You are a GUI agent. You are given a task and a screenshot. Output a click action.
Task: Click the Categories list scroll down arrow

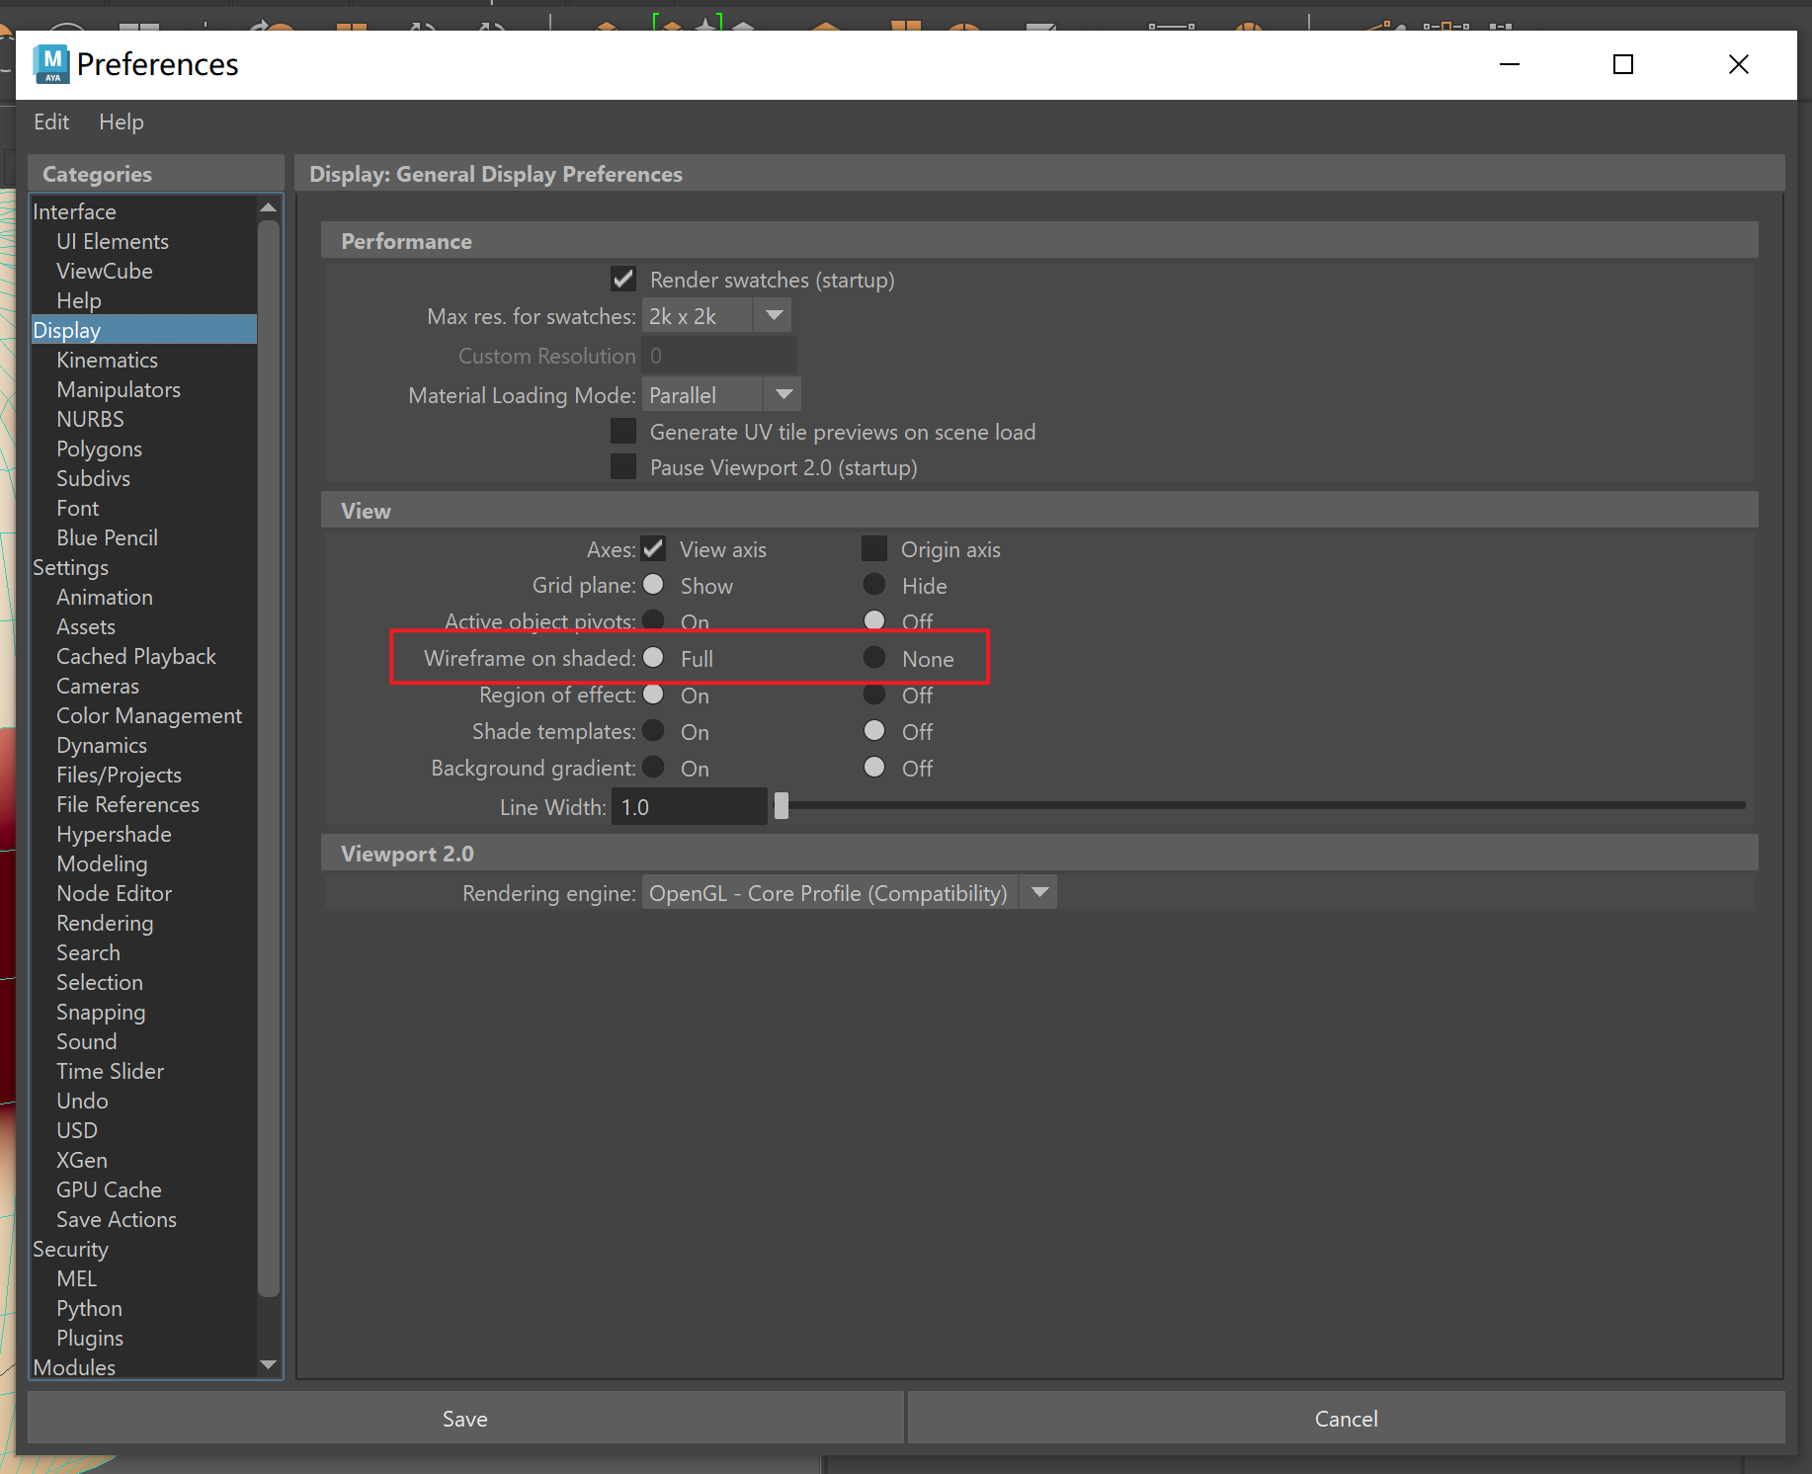click(x=268, y=1365)
